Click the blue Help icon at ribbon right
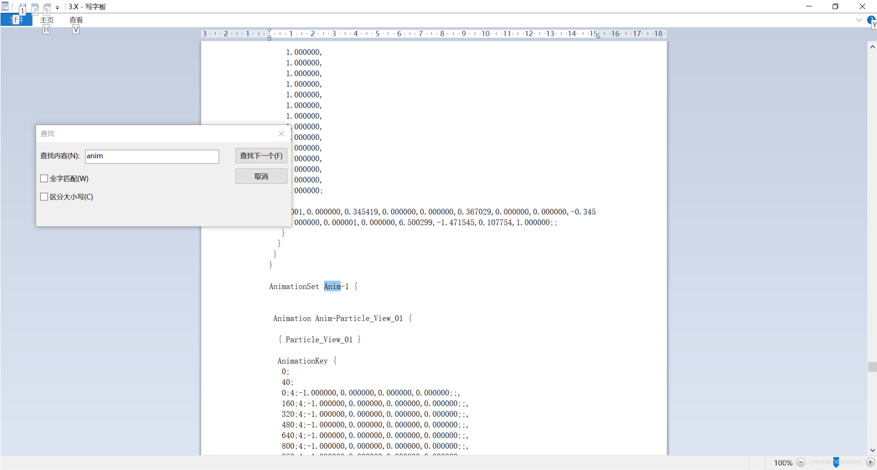877x470 pixels. pos(871,20)
